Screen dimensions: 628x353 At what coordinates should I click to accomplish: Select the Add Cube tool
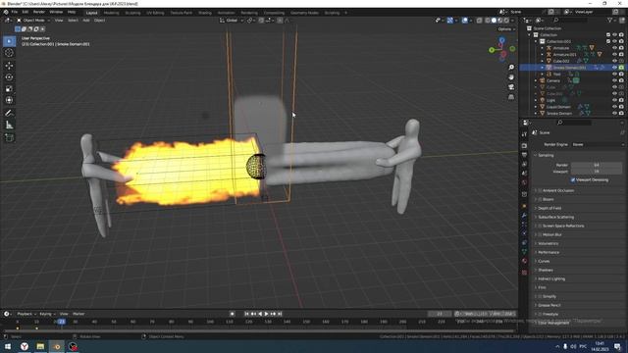9,138
